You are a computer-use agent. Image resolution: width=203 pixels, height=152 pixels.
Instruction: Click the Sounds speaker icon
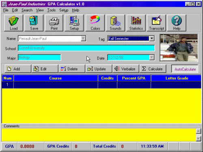pos(115,23)
